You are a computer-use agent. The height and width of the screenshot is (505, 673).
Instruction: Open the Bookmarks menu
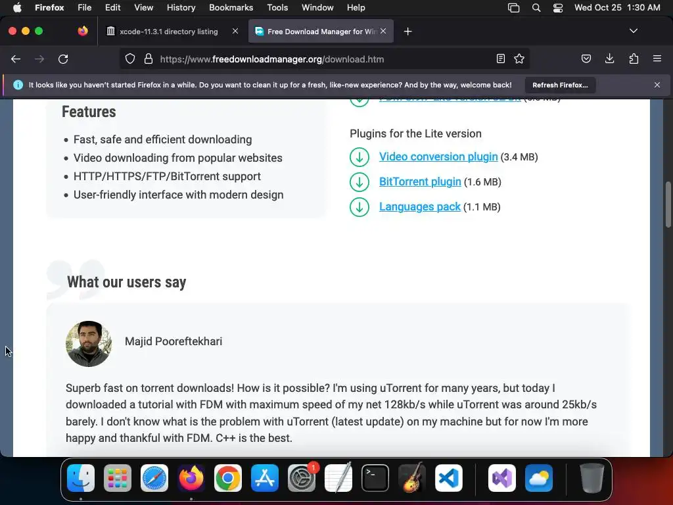tap(231, 7)
